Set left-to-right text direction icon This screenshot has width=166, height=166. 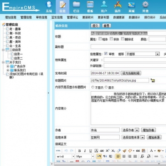pyautogui.click(x=99, y=156)
